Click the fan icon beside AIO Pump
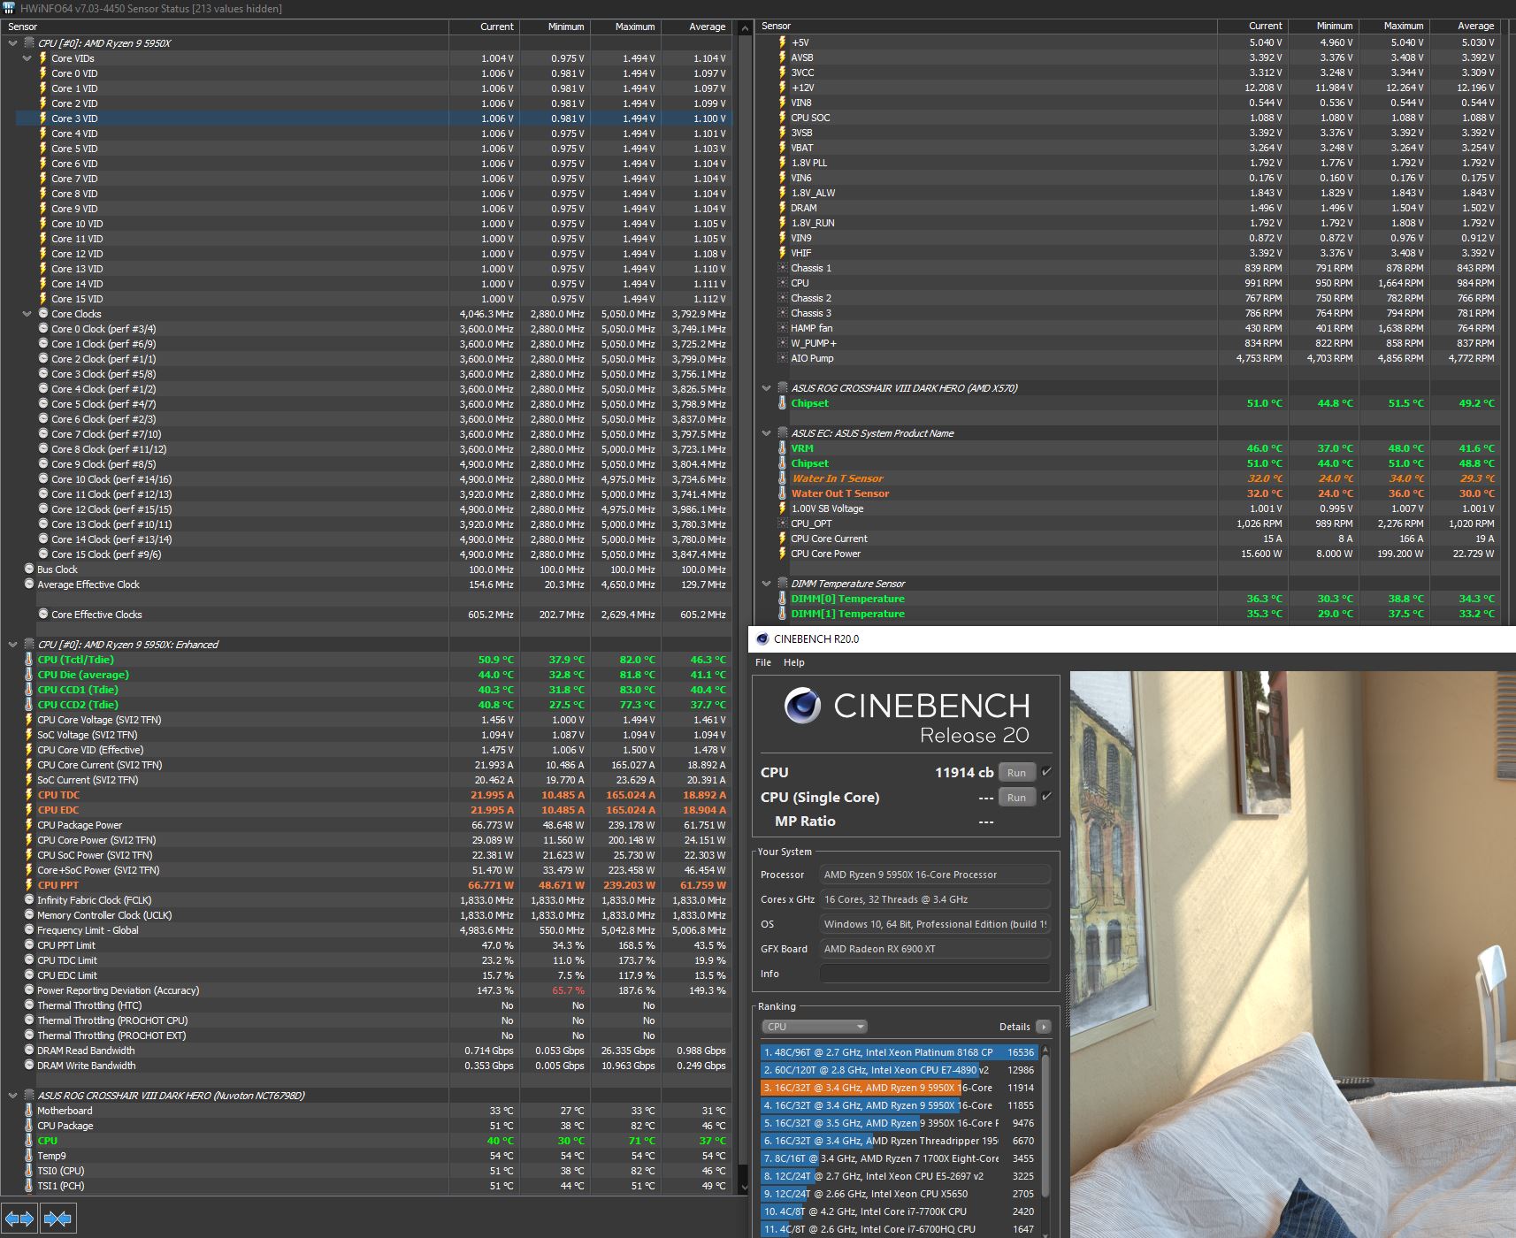 (x=782, y=358)
